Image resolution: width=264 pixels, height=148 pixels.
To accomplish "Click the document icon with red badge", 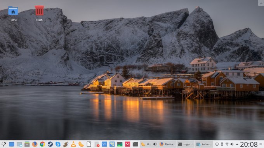I will click(x=97, y=144).
